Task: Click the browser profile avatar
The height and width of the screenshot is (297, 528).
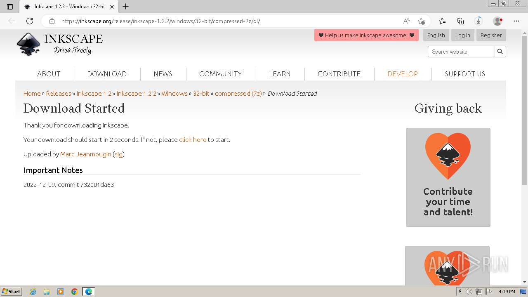Action: 498,21
